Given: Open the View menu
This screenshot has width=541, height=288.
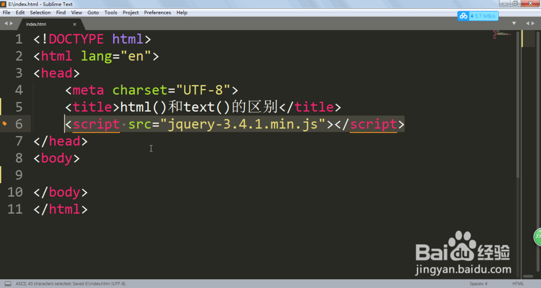Looking at the screenshot, I should [x=77, y=12].
